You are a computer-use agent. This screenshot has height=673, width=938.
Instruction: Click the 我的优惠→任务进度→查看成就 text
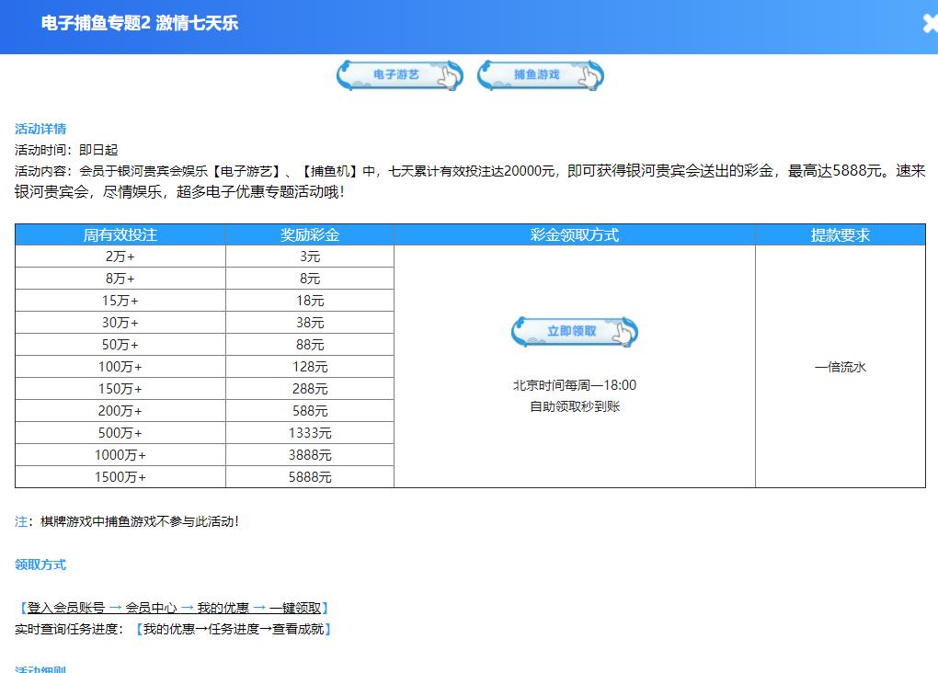pos(234,630)
